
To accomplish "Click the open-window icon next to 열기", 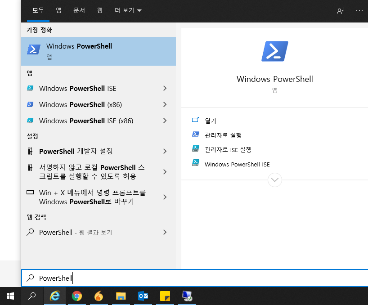I will (196, 120).
